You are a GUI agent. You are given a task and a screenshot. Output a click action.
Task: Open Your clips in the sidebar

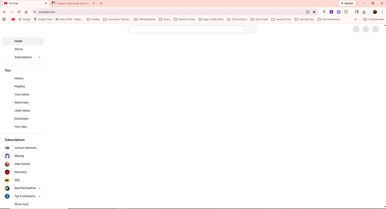point(23,127)
